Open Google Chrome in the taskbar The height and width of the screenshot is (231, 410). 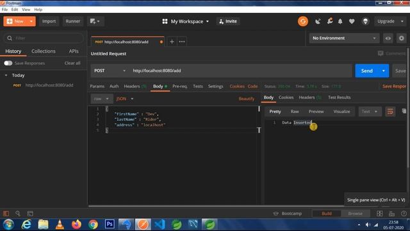(x=93, y=225)
